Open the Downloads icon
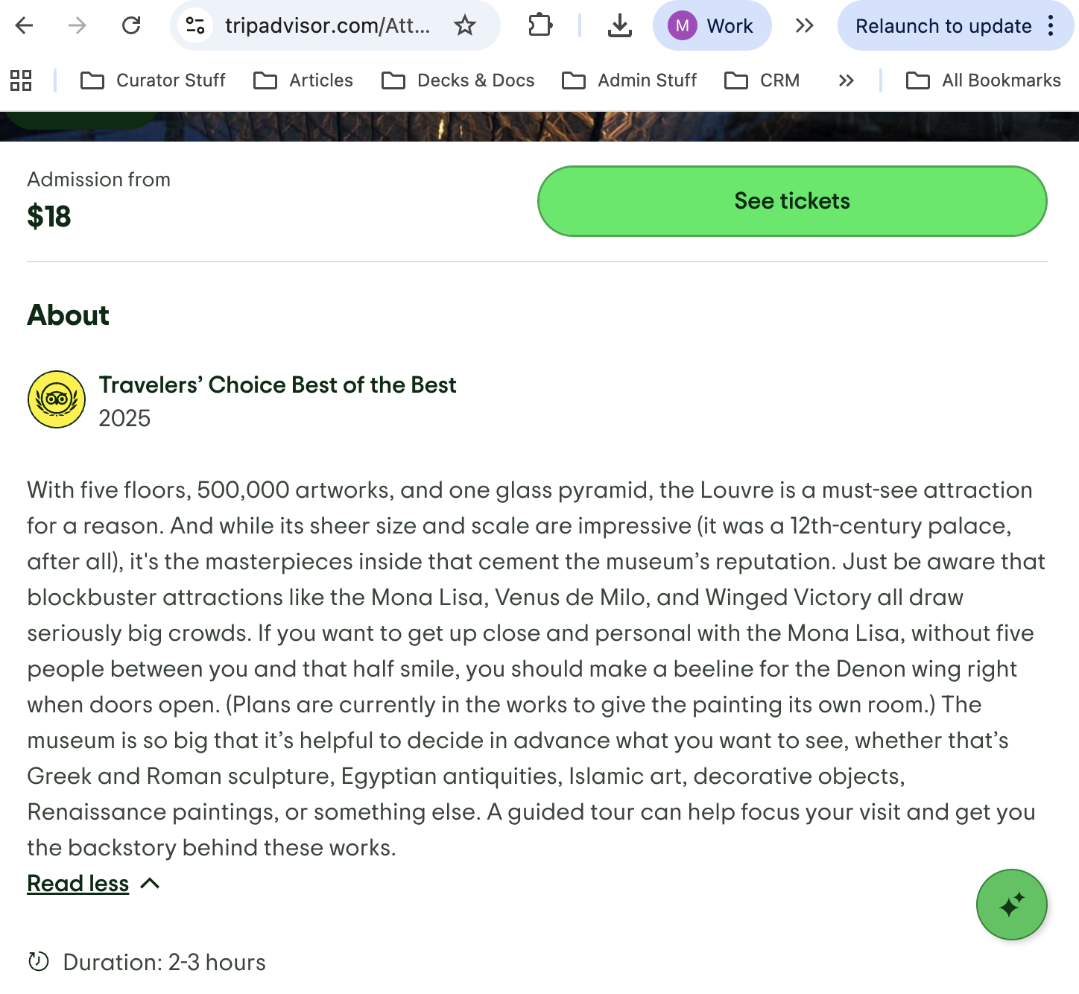This screenshot has width=1079, height=994. point(619,26)
